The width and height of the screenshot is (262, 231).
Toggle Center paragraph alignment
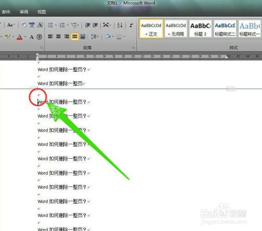59,37
